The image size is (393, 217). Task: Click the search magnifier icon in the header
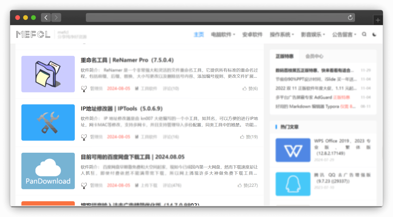coord(364,34)
